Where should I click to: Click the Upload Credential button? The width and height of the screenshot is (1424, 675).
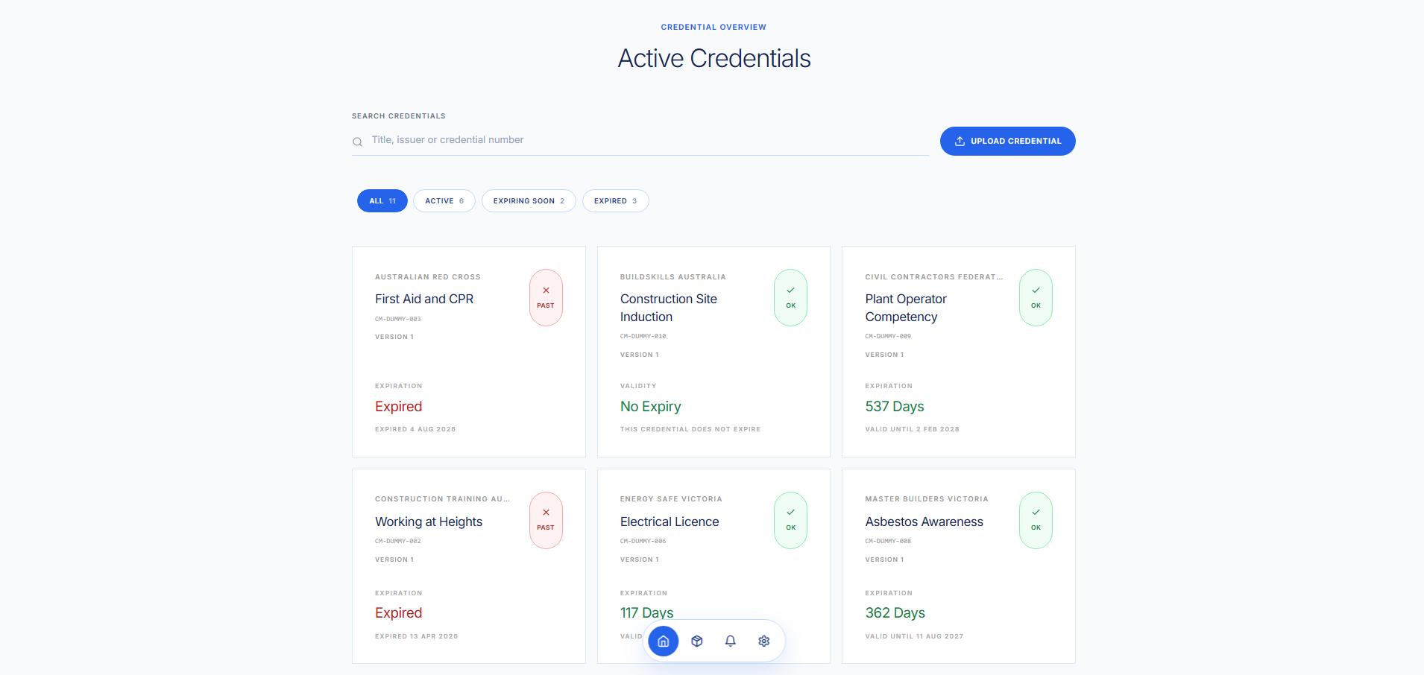point(1007,141)
